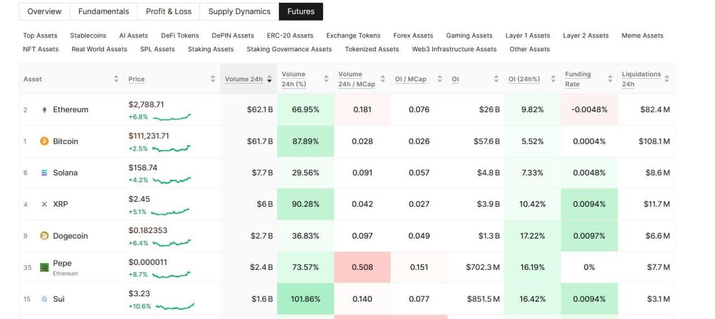This screenshot has height=319, width=715.
Task: Filter by Meme Assets
Action: point(642,36)
